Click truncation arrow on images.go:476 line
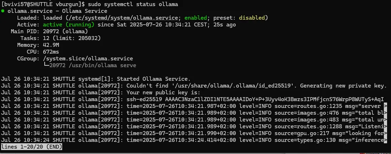Screen dimensions: 391x154 click(x=386, y=113)
